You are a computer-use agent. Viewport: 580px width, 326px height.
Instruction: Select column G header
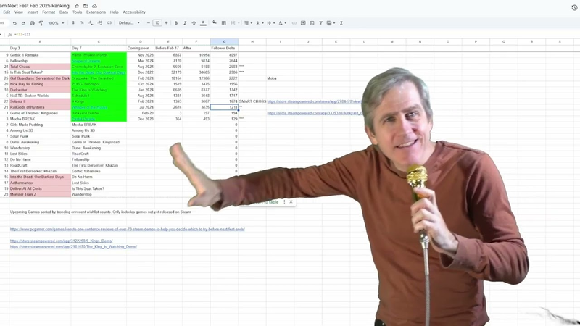224,42
